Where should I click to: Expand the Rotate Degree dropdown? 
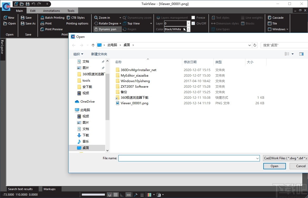[120, 23]
